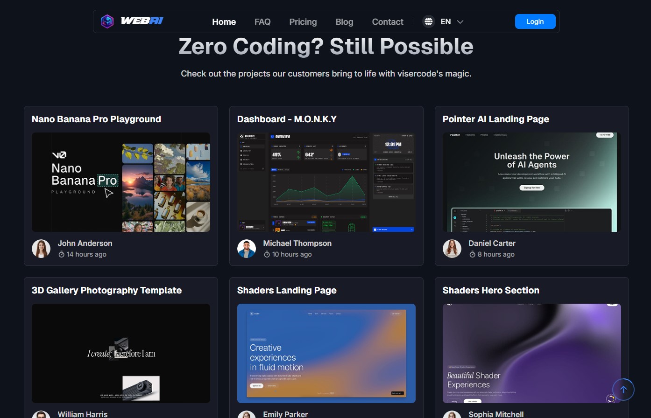Click Michael Thompson's avatar picture
The height and width of the screenshot is (418, 651).
[x=247, y=249]
